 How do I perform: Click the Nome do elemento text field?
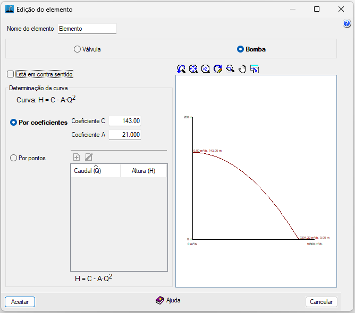[87, 29]
